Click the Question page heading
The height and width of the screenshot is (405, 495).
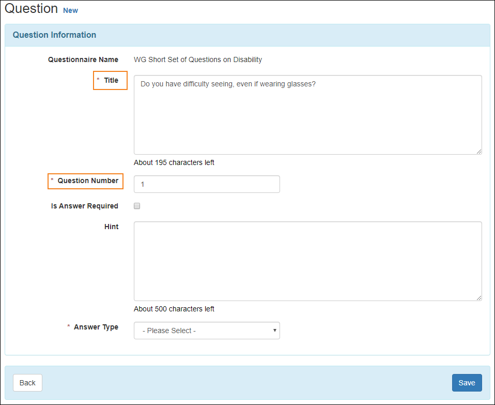coord(31,8)
